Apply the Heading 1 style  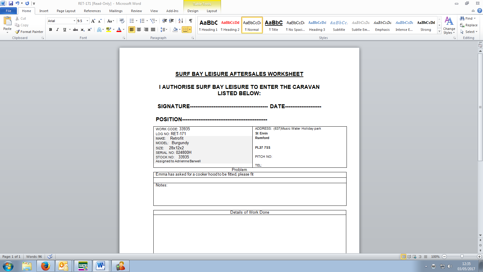(208, 25)
